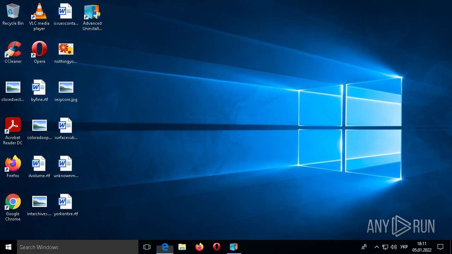This screenshot has height=254, width=452.
Task: Open the volume control tray icon
Action: click(394, 247)
